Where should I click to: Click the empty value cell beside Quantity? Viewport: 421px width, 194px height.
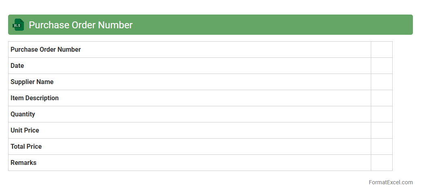[381, 114]
